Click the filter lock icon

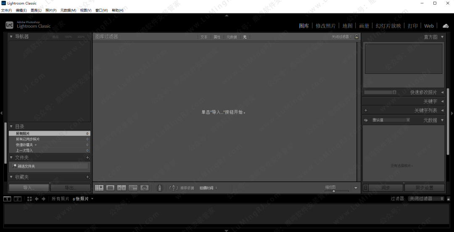click(357, 37)
